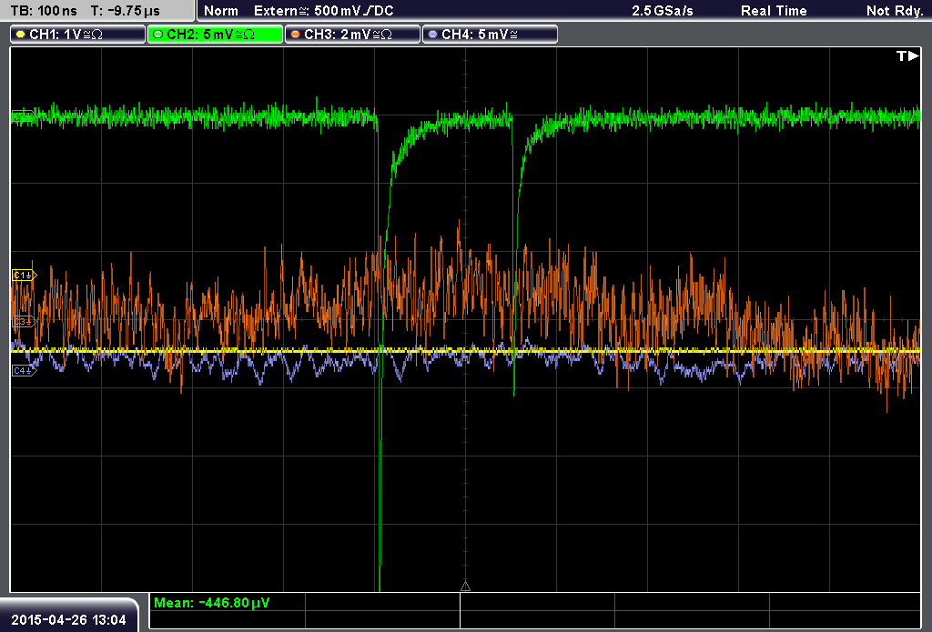The width and height of the screenshot is (932, 632).
Task: Click the C1 ground level marker
Action: point(25,275)
